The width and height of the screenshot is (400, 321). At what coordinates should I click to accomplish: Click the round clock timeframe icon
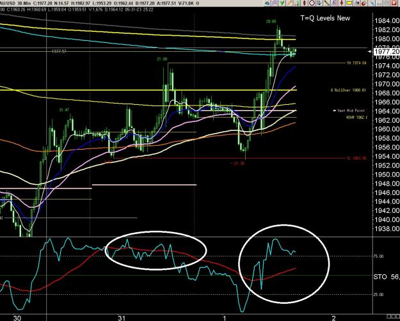click(x=312, y=3)
